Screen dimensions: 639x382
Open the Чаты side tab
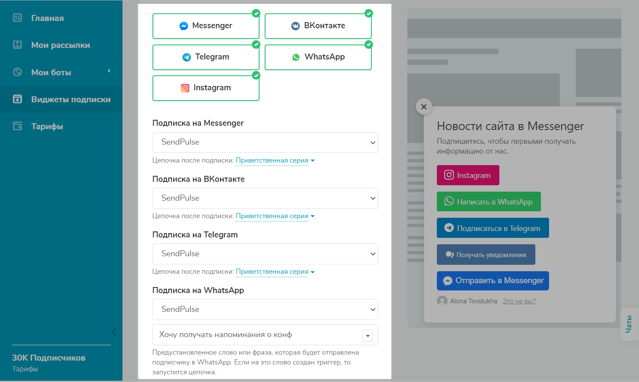pyautogui.click(x=629, y=324)
